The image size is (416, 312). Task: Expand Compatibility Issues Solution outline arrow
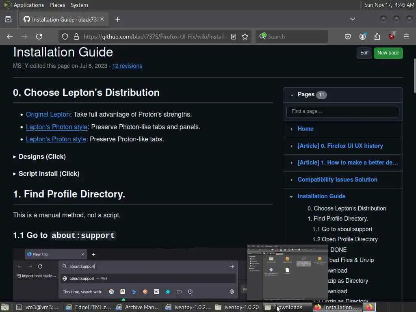click(x=291, y=180)
